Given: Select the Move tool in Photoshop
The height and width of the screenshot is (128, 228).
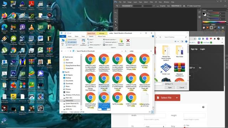Looking at the screenshot, I should tap(116, 13).
